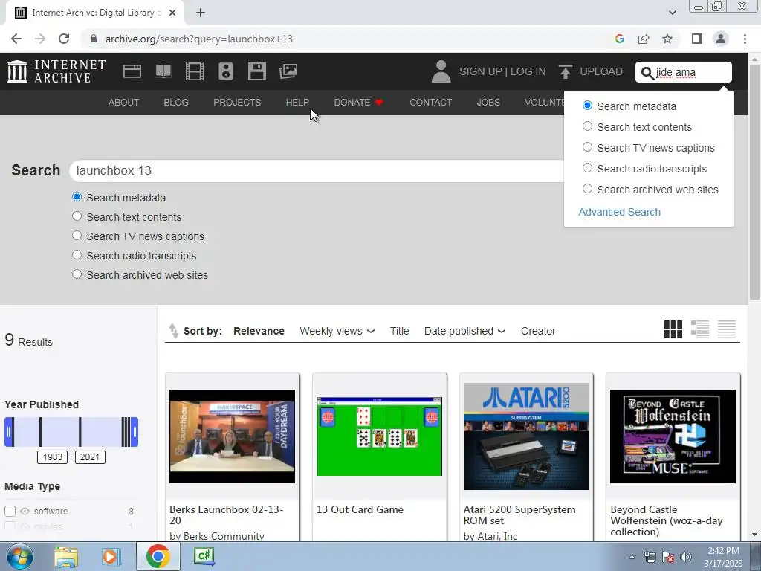The image size is (761, 571).
Task: Go back with the browser back arrow
Action: pyautogui.click(x=16, y=39)
